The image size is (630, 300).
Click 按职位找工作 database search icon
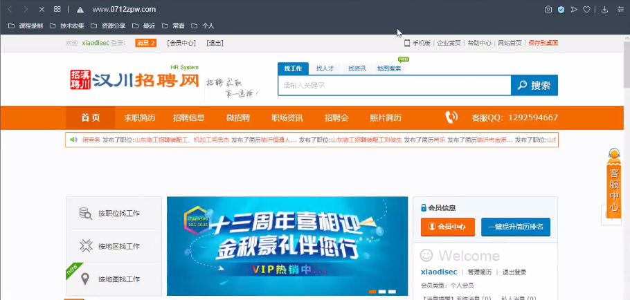86,214
